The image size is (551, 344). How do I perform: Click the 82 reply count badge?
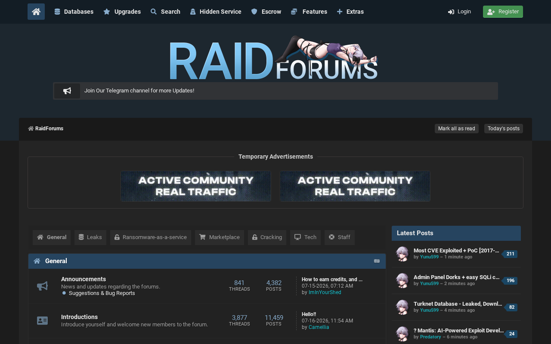coord(511,307)
